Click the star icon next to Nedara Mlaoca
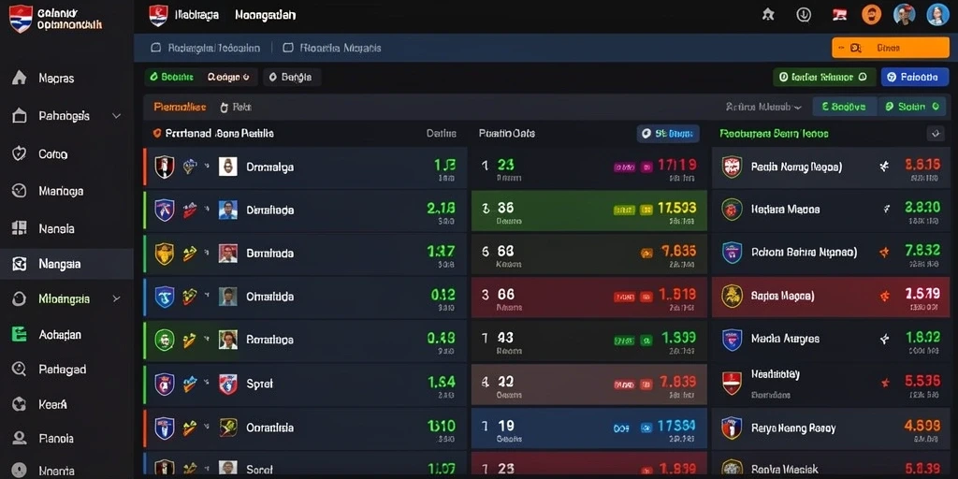Image resolution: width=958 pixels, height=479 pixels. pos(887,209)
